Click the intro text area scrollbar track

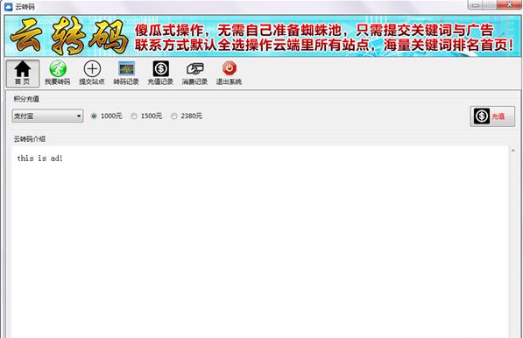[513, 247]
